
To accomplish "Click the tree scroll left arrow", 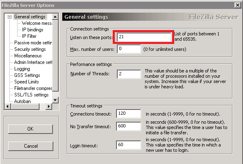I will click(x=7, y=107).
